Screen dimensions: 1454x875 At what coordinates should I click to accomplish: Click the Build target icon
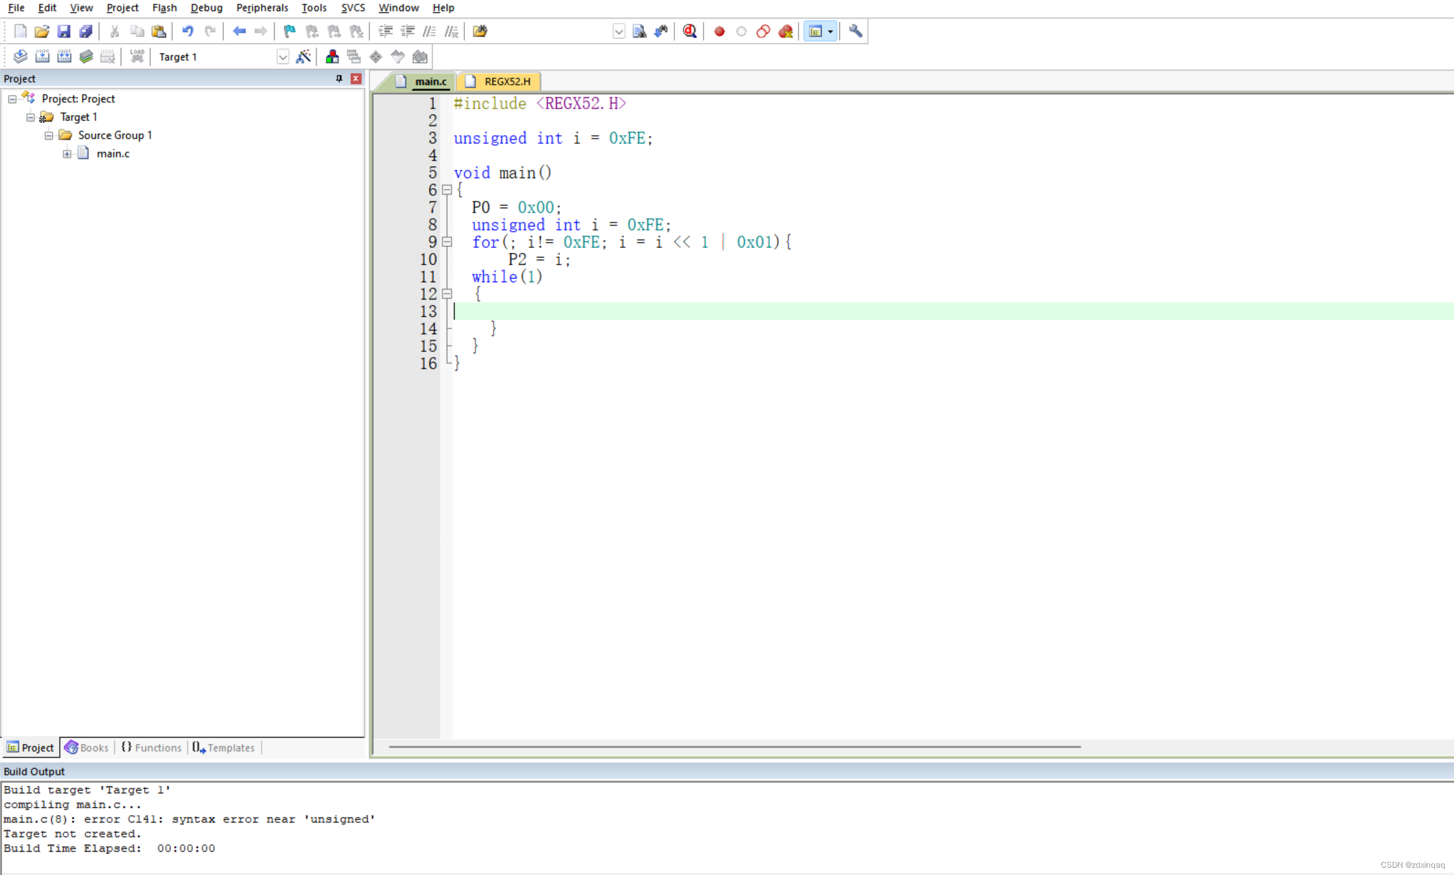tap(42, 57)
